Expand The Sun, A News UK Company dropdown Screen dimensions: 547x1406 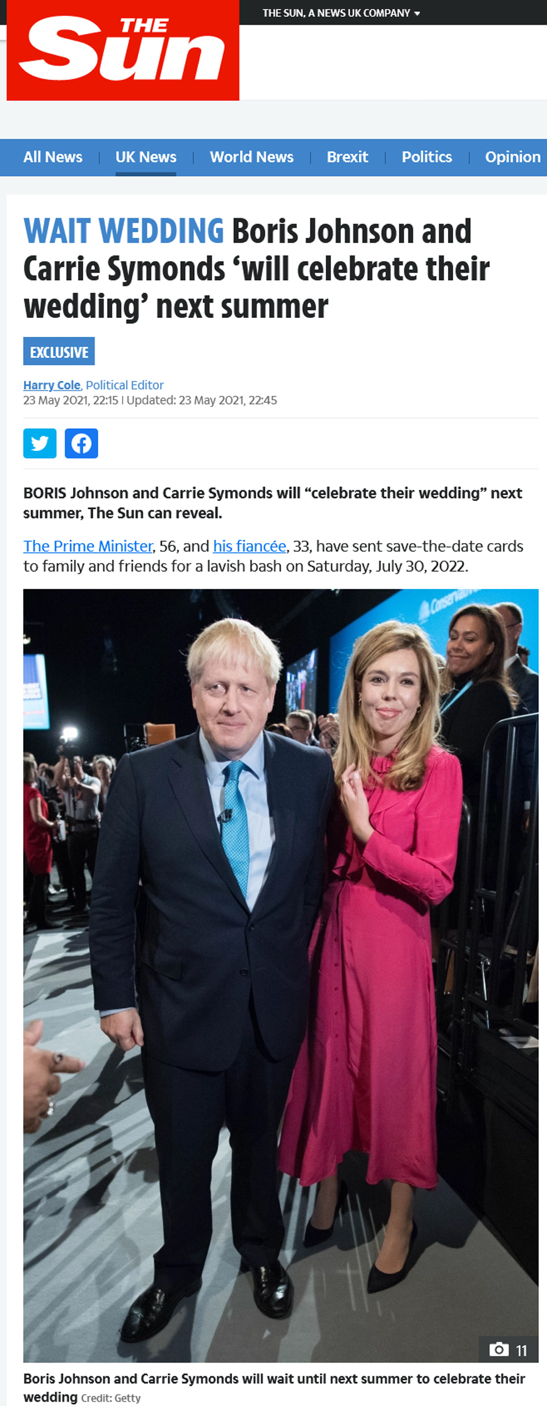click(341, 13)
